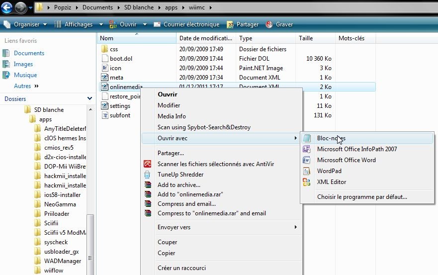Click the icon Paint.NET image file icon
438x275 pixels.
pyautogui.click(x=105, y=68)
